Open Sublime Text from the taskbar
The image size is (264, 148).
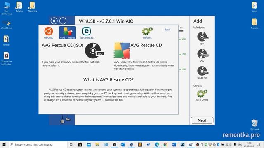140,144
